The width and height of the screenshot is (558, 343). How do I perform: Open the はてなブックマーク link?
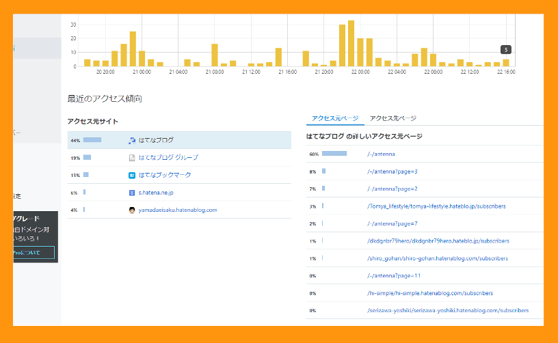(x=165, y=175)
